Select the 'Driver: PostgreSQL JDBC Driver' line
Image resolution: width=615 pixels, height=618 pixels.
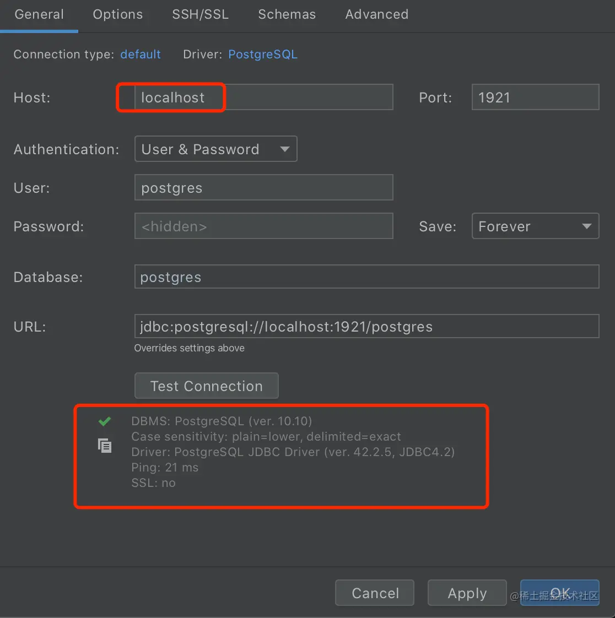tap(293, 452)
